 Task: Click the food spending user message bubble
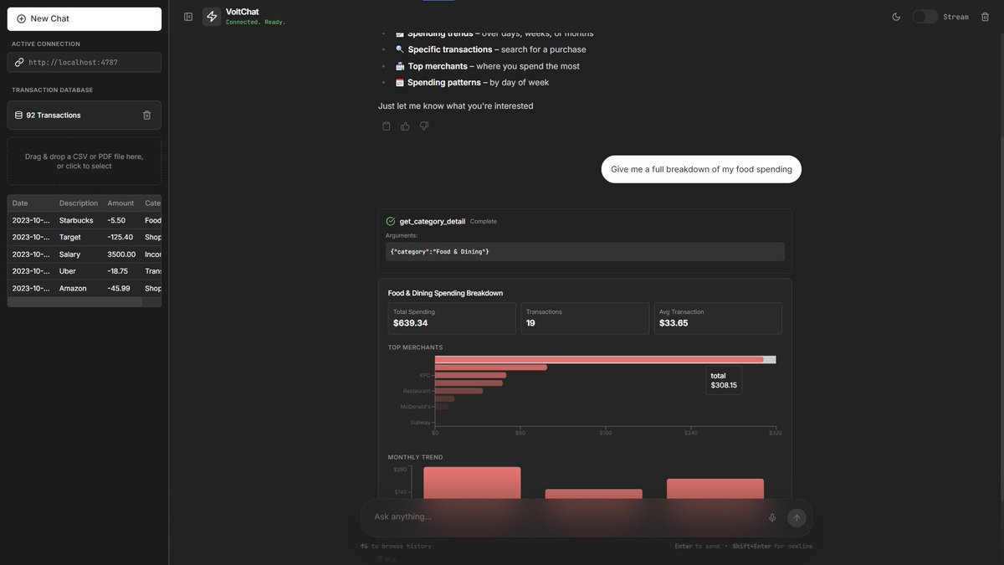tap(701, 169)
